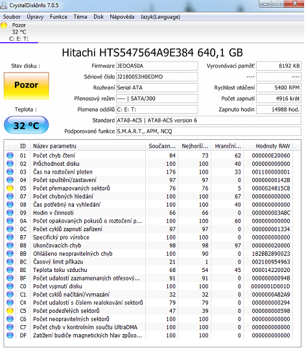Click the Standard field ATA8-ACS version 6

(209, 120)
